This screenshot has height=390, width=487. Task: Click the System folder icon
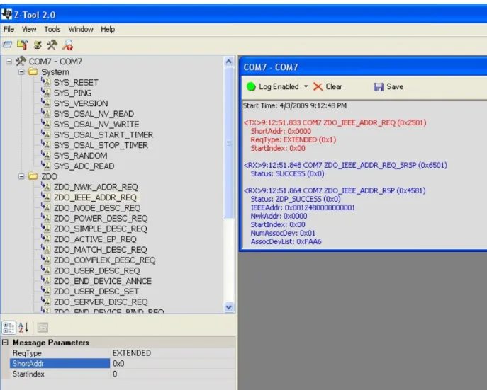33,72
